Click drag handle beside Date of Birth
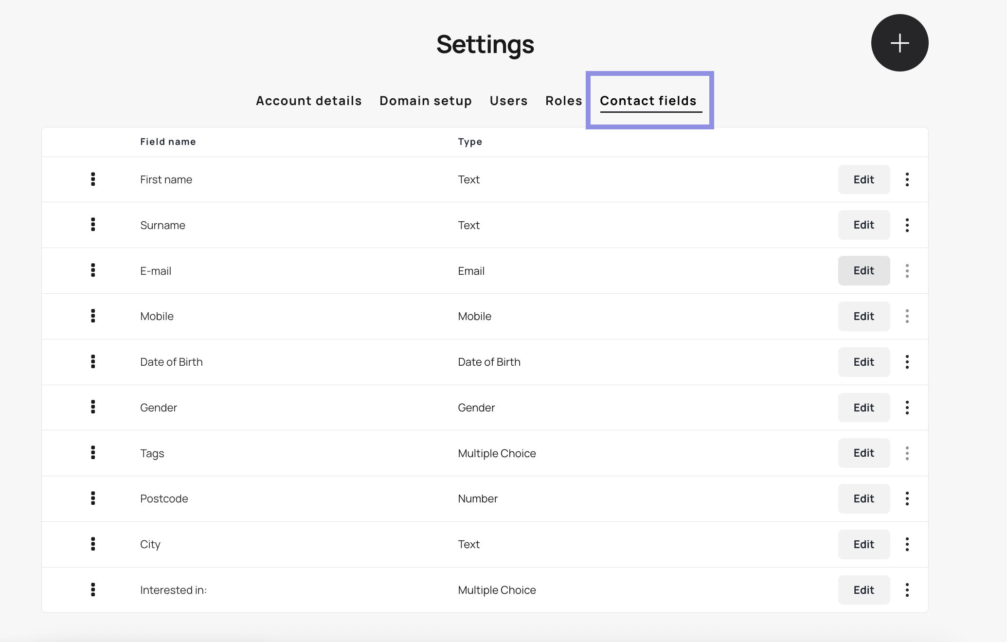 pyautogui.click(x=93, y=361)
